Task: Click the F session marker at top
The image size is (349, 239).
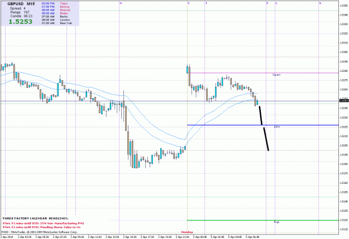Action: pyautogui.click(x=267, y=3)
